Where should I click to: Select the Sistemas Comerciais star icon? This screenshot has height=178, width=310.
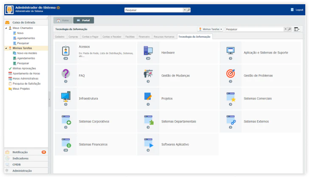pos(231,97)
